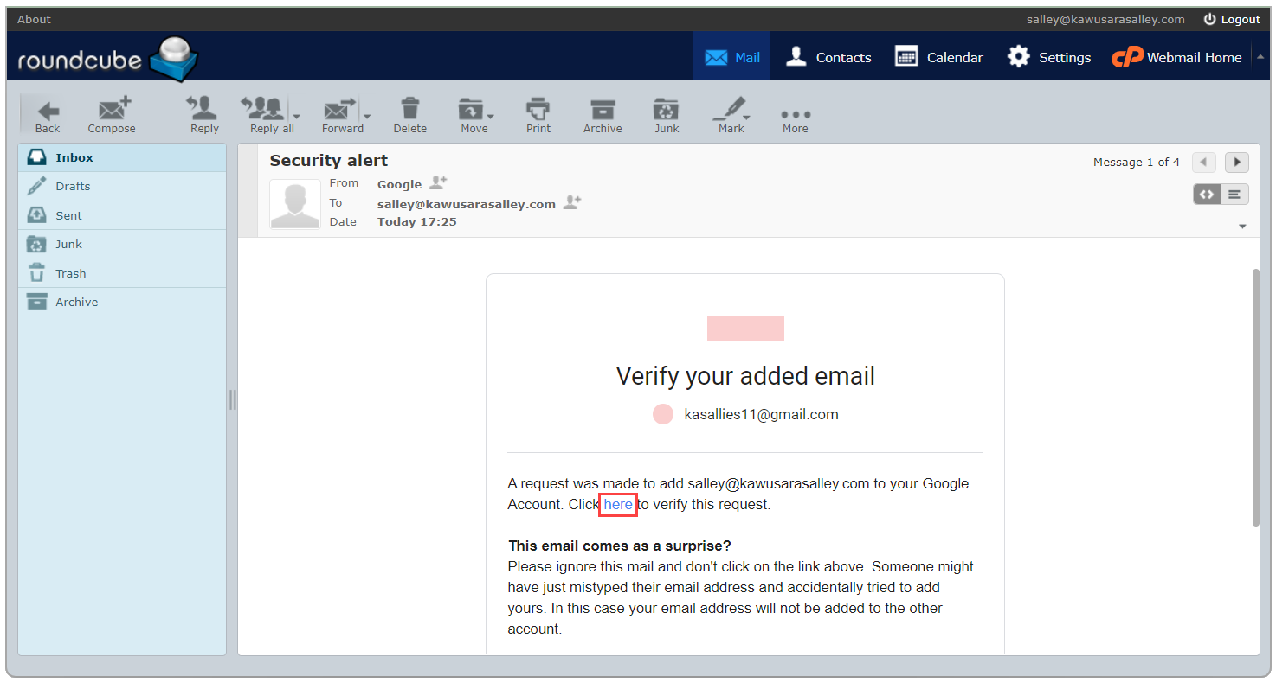
Task: Click the logged-in account salley@kawusarasalley.com
Action: [x=1105, y=19]
